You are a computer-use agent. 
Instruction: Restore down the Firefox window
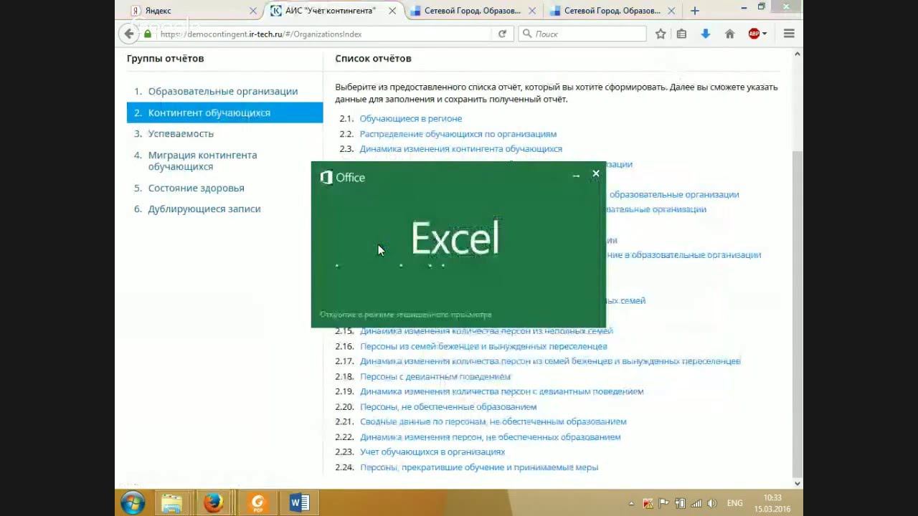(762, 6)
